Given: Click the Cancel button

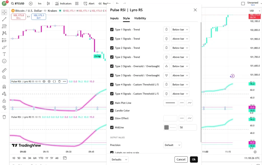Looking at the screenshot, I should pos(181,159).
